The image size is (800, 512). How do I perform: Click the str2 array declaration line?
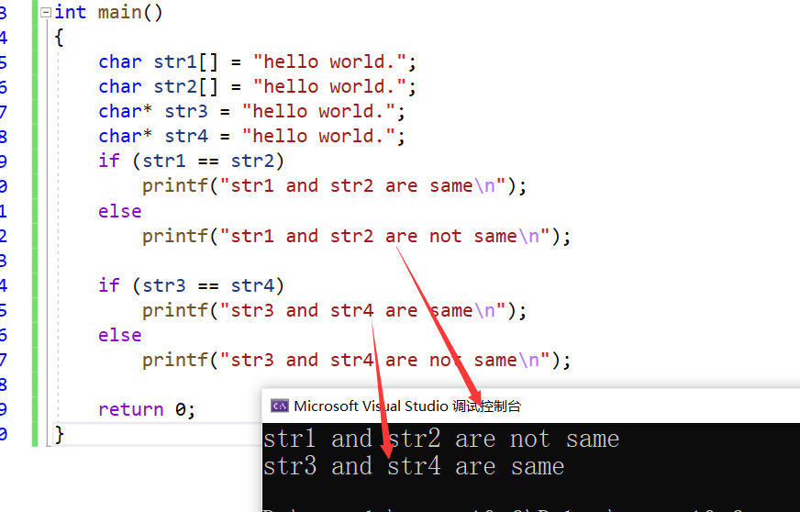(x=257, y=87)
